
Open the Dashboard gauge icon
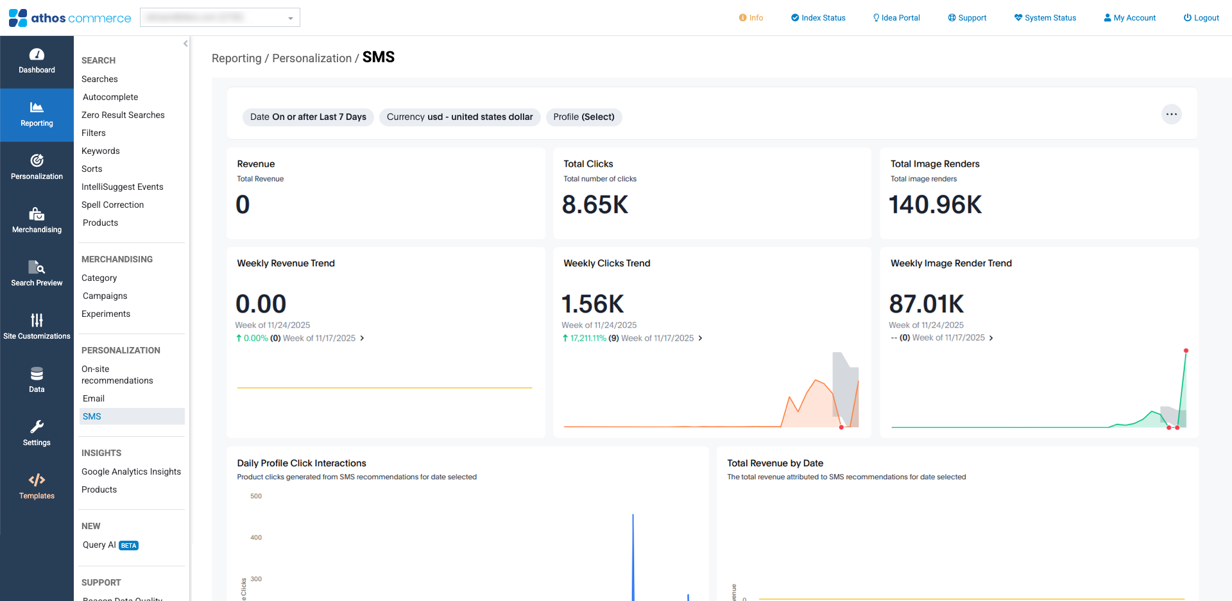(x=37, y=55)
